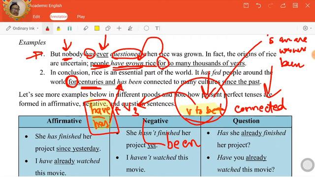Screen dimensions: 315x177
Task: Click the share export icon
Action: pyautogui.click(x=283, y=5)
